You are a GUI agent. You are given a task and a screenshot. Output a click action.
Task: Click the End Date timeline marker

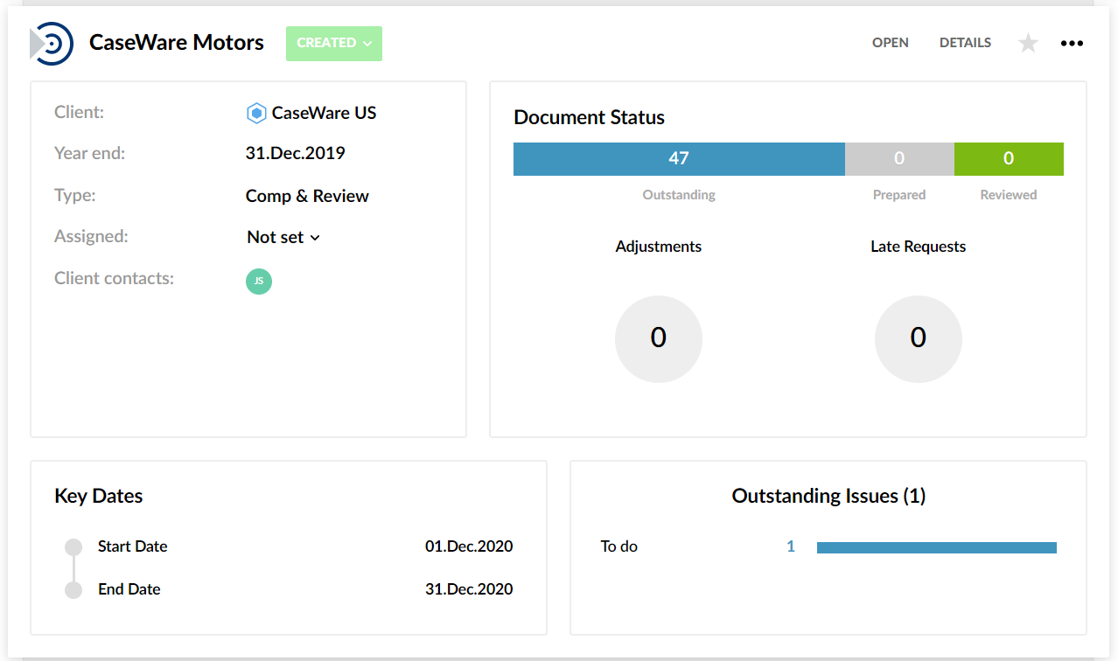tap(73, 590)
